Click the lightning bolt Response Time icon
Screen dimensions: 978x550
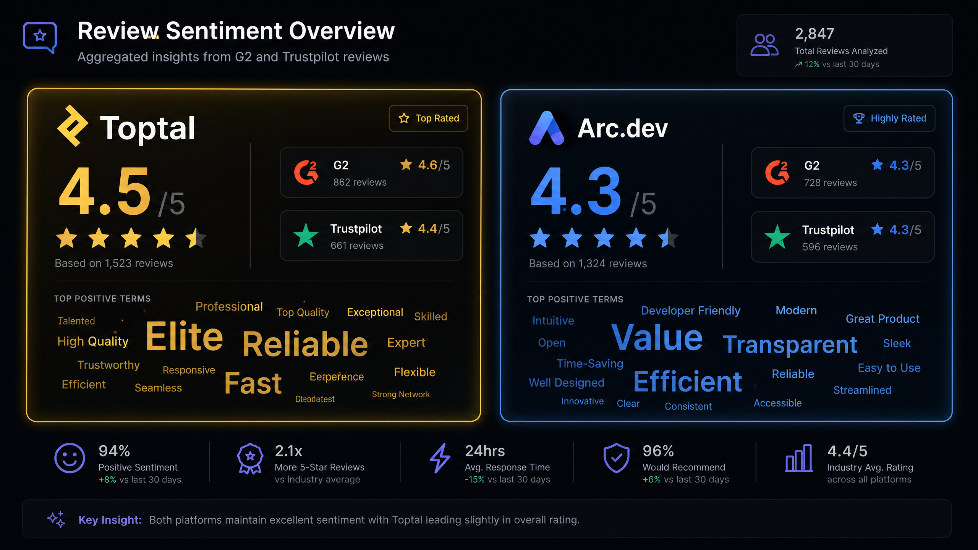[x=440, y=458]
